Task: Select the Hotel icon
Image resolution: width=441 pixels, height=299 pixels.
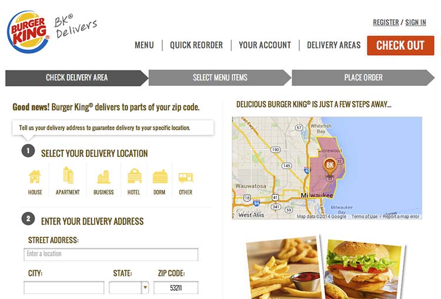Action: tap(135, 176)
